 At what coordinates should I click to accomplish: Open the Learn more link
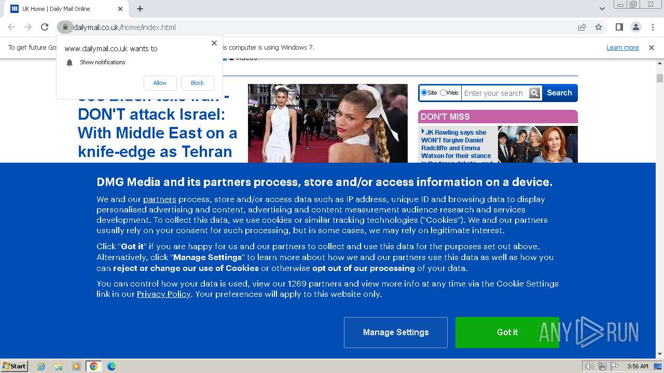(x=622, y=48)
